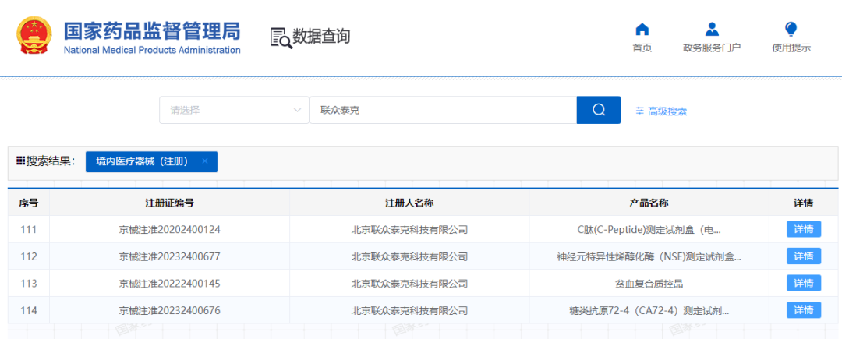View 详情 for row 113 贫血复合质控品
Viewport: 842px width, 339px height.
point(803,283)
